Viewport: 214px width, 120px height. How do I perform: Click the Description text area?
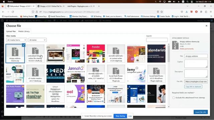click(x=196, y=73)
